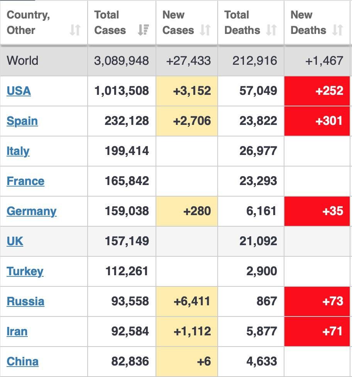Click Russia's yellow +6,411 new cases cell
Screen dimensions: 352x377
pyautogui.click(x=187, y=301)
